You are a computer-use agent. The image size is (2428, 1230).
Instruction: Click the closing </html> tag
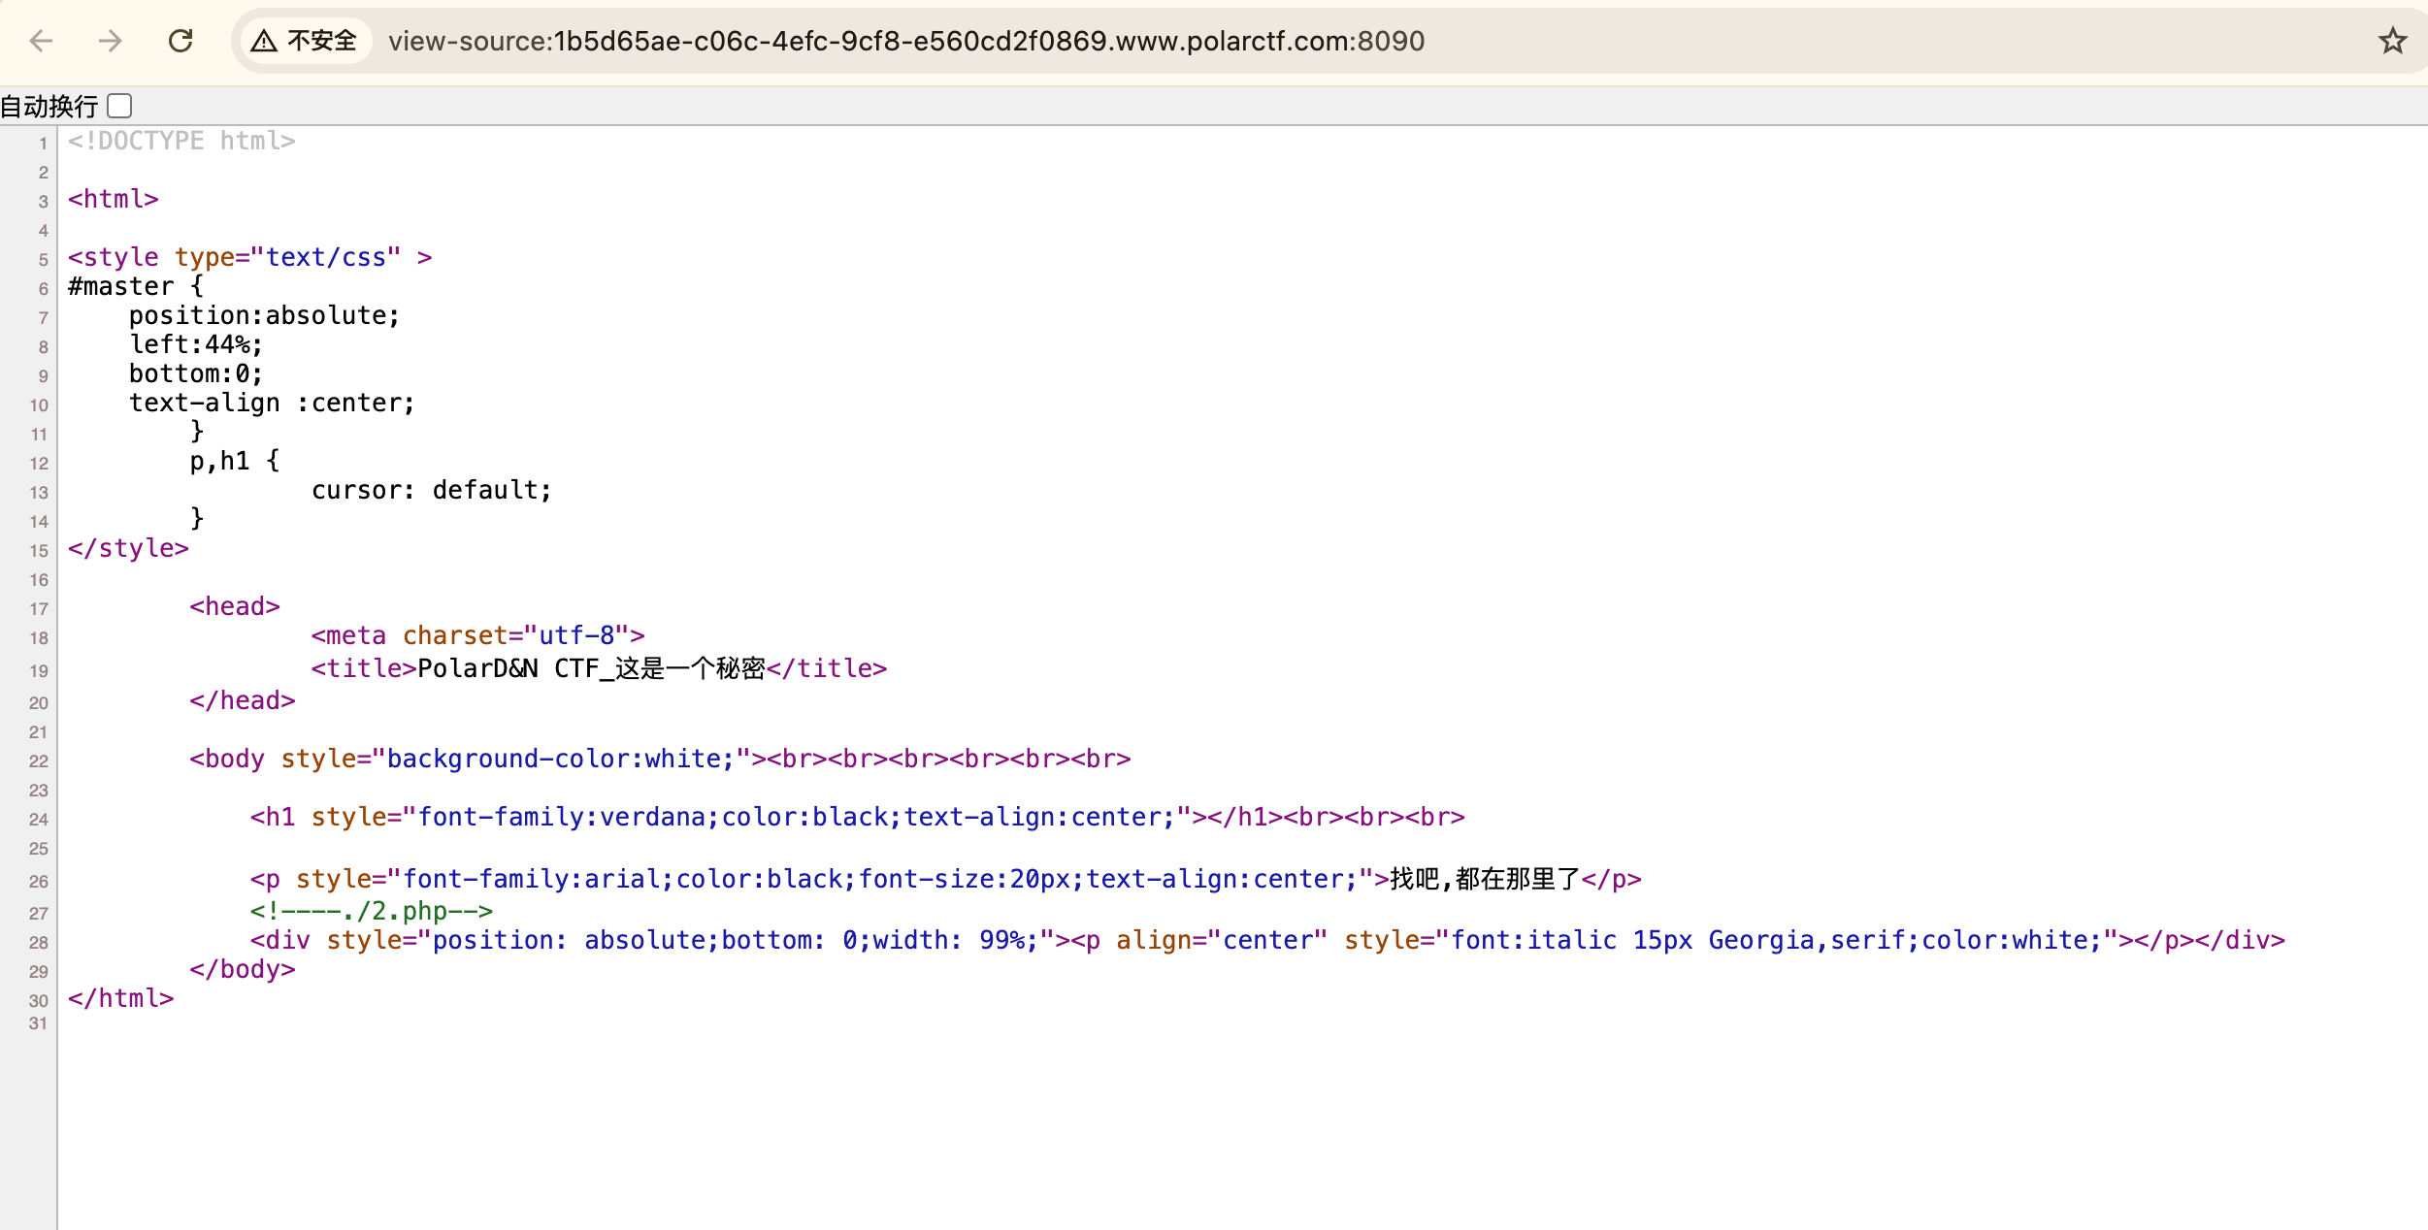(121, 998)
